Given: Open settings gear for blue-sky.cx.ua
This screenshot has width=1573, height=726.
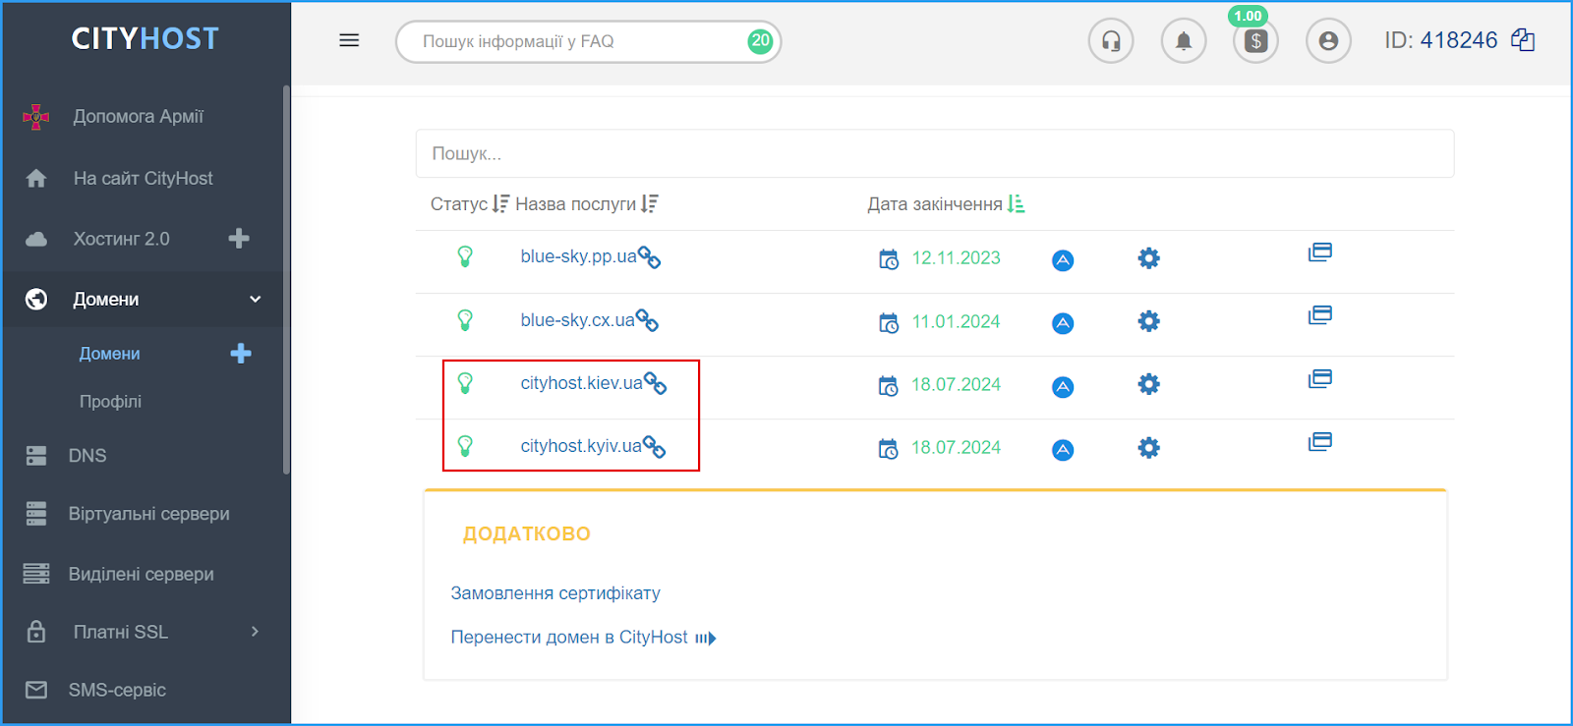Looking at the screenshot, I should click(1148, 321).
